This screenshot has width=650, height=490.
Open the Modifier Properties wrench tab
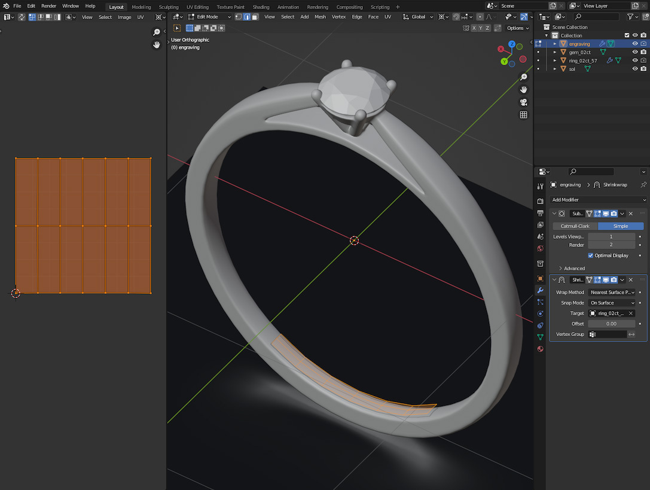pyautogui.click(x=540, y=291)
